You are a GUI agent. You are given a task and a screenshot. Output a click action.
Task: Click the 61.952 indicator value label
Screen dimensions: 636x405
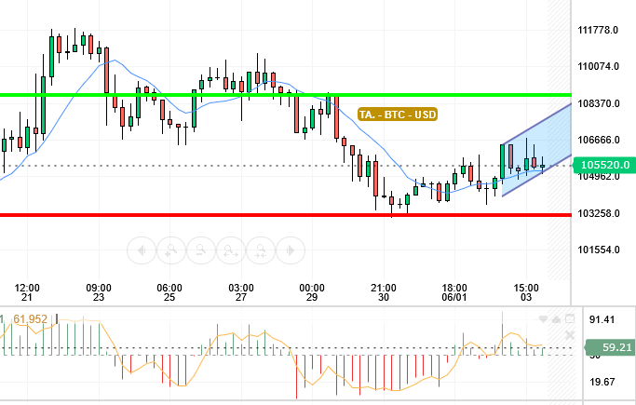click(30, 319)
